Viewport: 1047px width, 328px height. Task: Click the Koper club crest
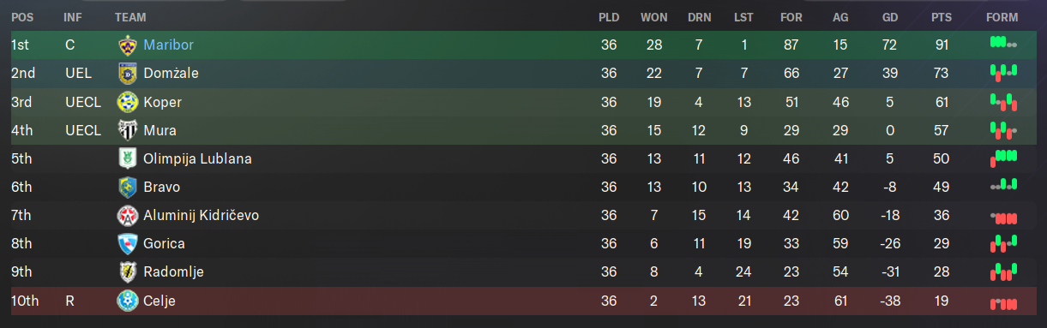tap(128, 102)
